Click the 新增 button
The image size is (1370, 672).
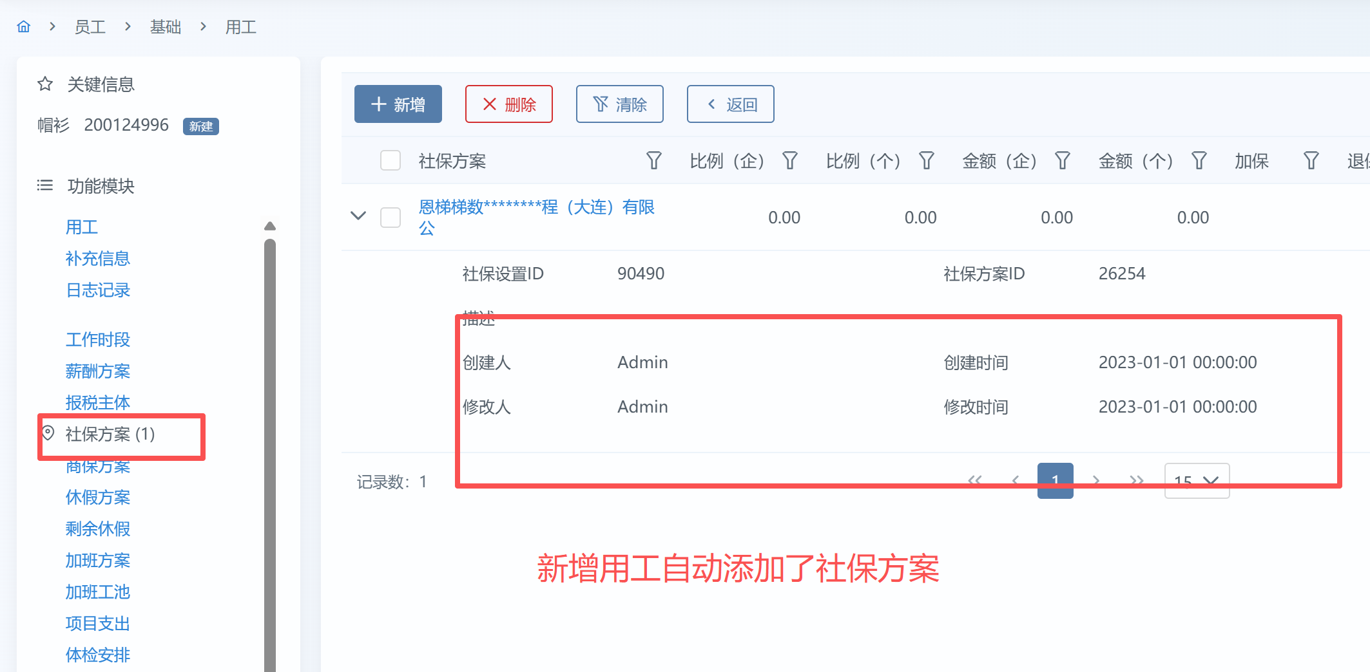coord(398,104)
